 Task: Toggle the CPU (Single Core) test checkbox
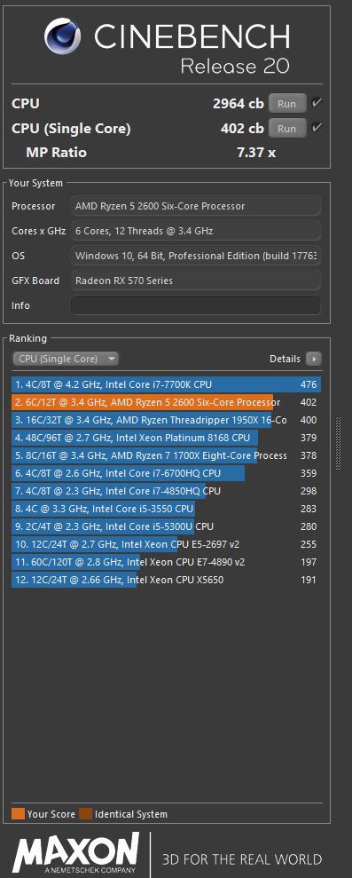point(317,128)
